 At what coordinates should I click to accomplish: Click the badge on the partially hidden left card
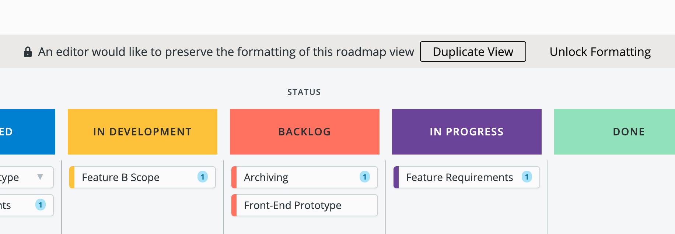pyautogui.click(x=41, y=205)
